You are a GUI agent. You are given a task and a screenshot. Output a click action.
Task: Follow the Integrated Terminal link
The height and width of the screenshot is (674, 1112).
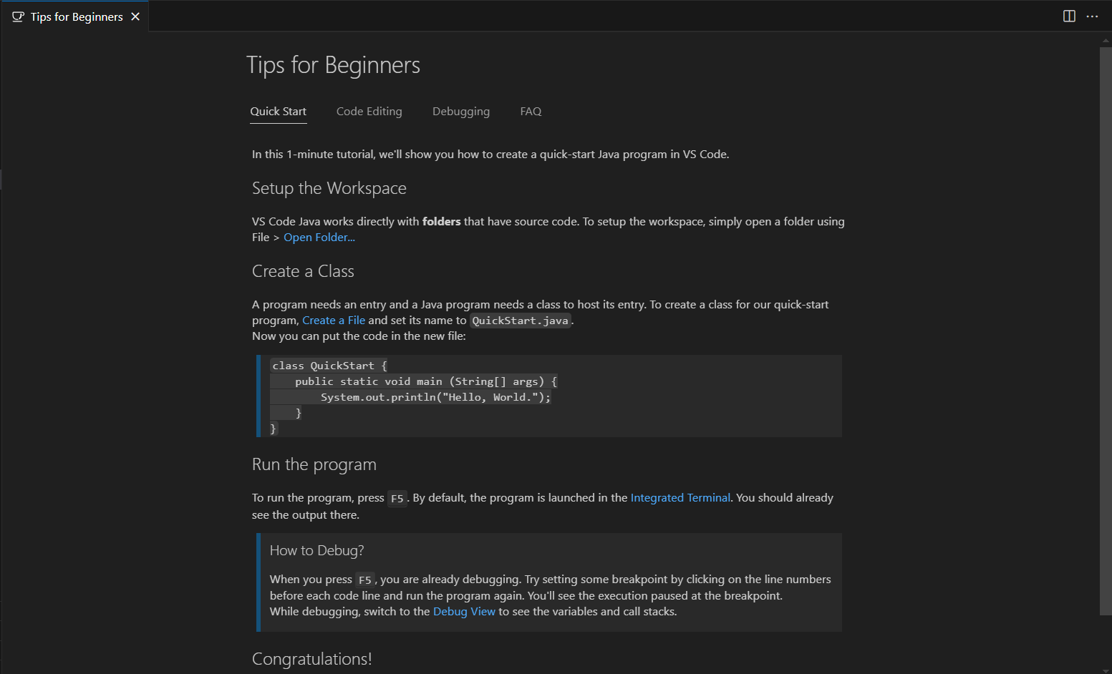coord(680,498)
